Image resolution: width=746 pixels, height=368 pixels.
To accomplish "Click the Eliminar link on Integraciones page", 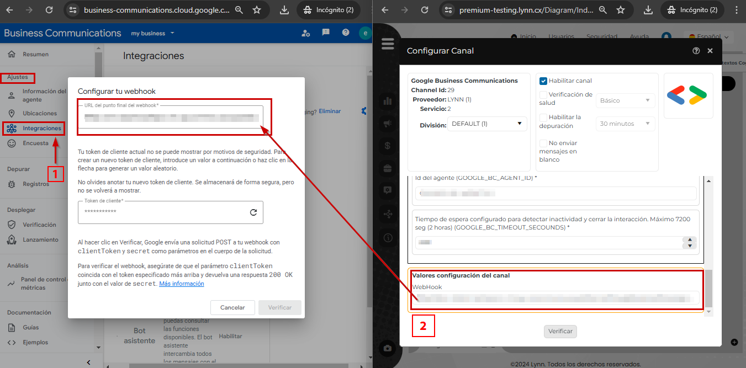I will pos(330,111).
